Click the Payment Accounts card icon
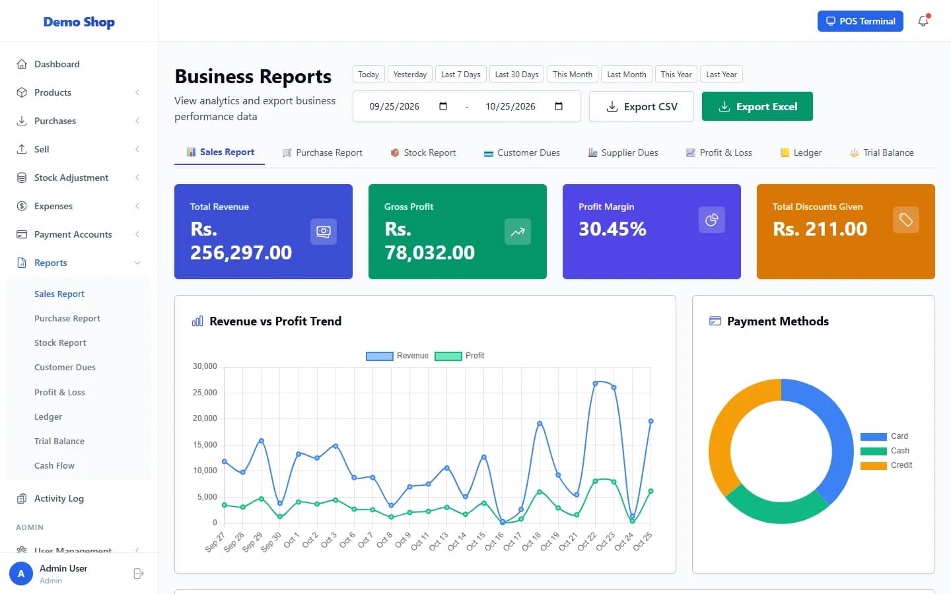Viewport: 951px width, 594px height. (x=22, y=234)
